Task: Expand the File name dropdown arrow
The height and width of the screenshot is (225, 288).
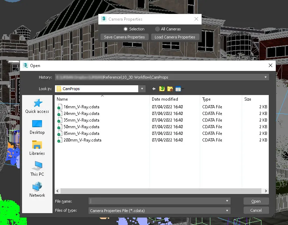Action: pos(227,201)
